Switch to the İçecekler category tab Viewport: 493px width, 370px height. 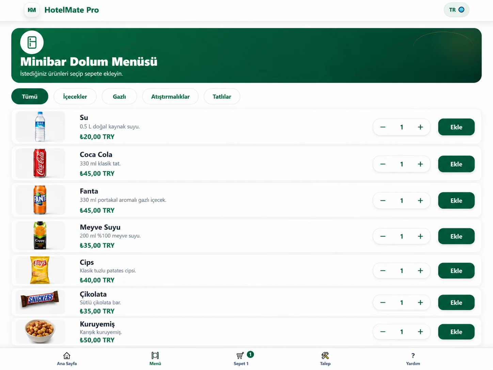(75, 96)
